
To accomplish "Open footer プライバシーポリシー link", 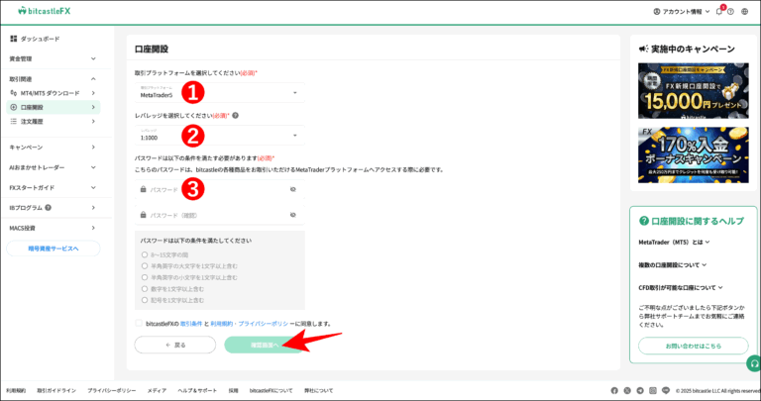I will tap(112, 390).
